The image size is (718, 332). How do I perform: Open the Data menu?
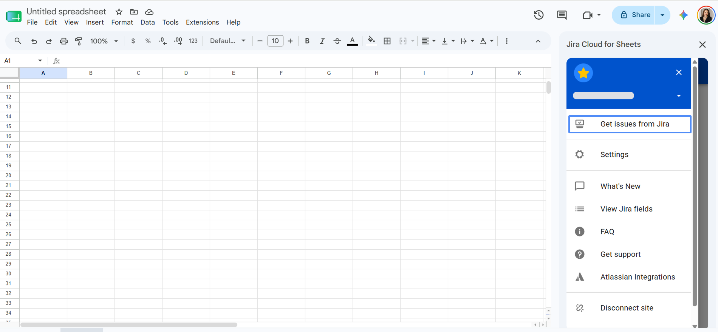click(x=148, y=22)
